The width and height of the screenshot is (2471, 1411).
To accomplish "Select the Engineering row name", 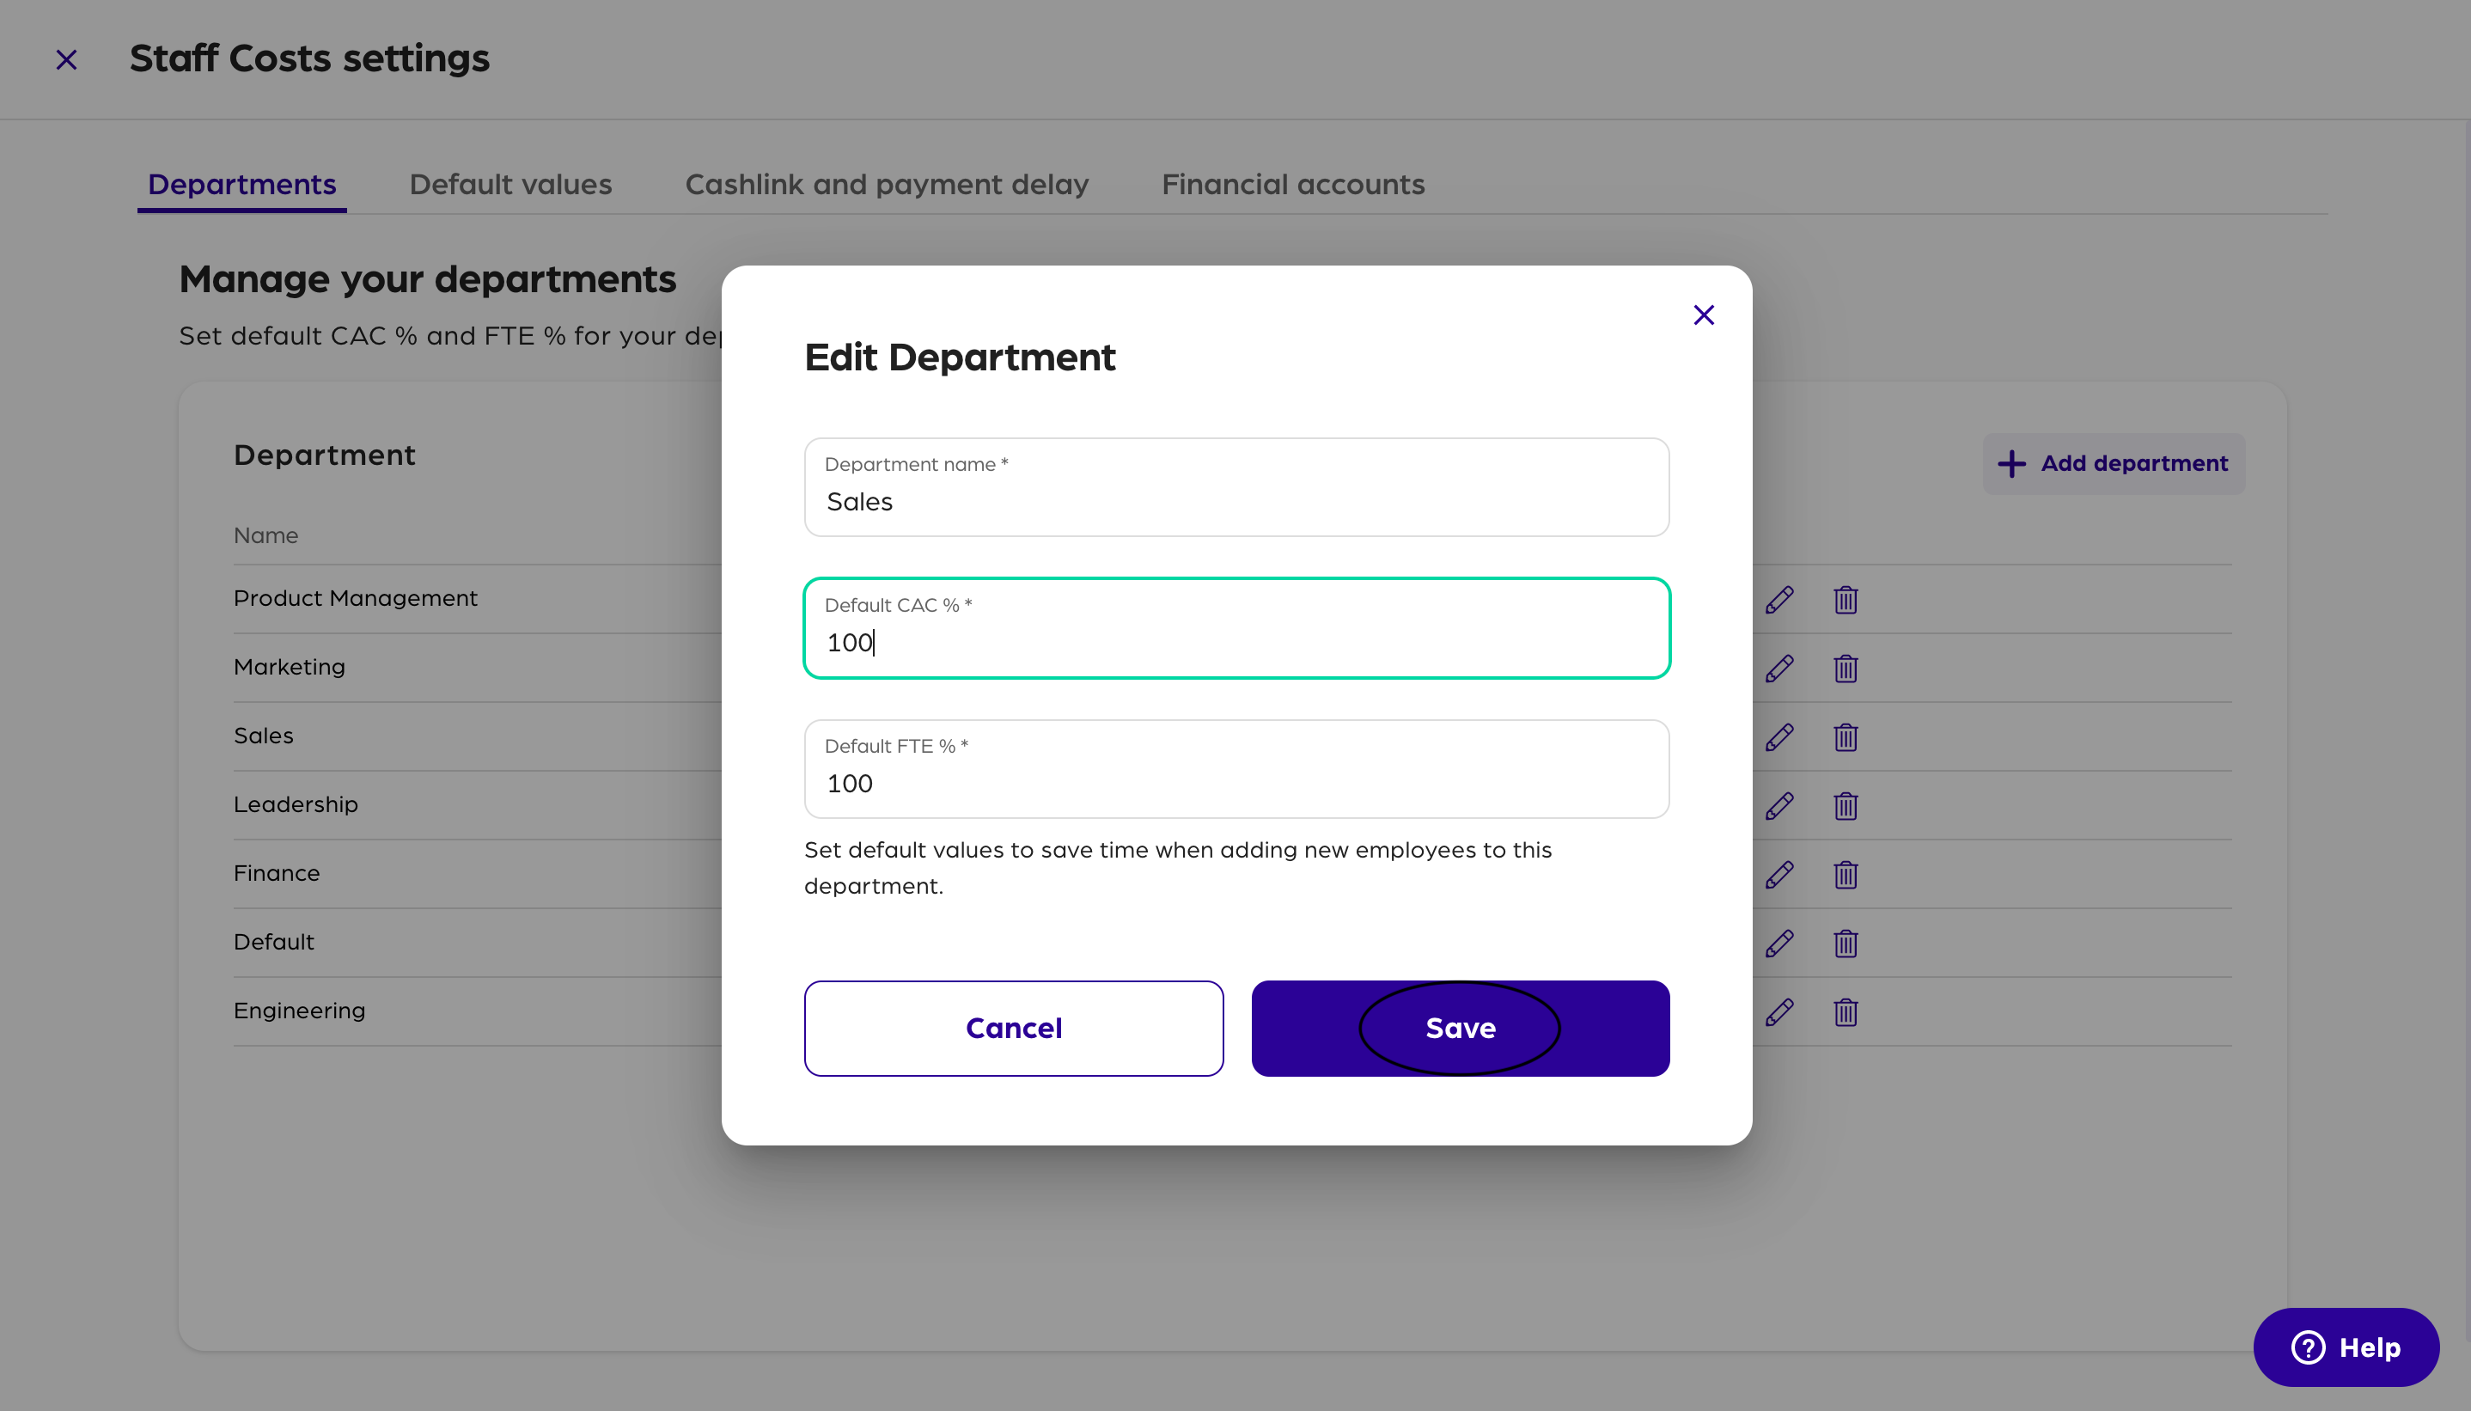I will coord(299,1011).
